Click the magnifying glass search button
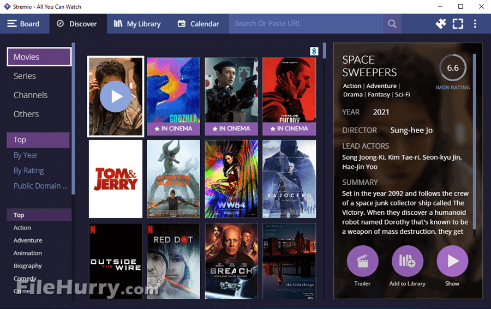The width and height of the screenshot is (491, 309). click(392, 23)
